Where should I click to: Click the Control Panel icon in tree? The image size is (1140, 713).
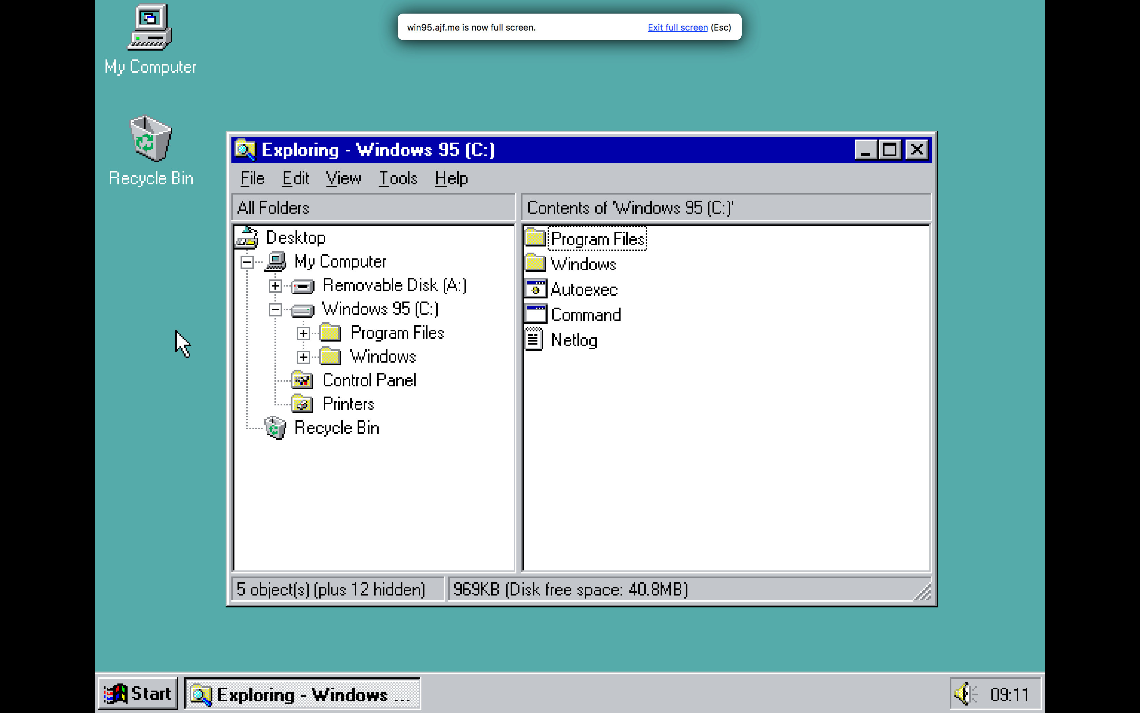coord(303,380)
